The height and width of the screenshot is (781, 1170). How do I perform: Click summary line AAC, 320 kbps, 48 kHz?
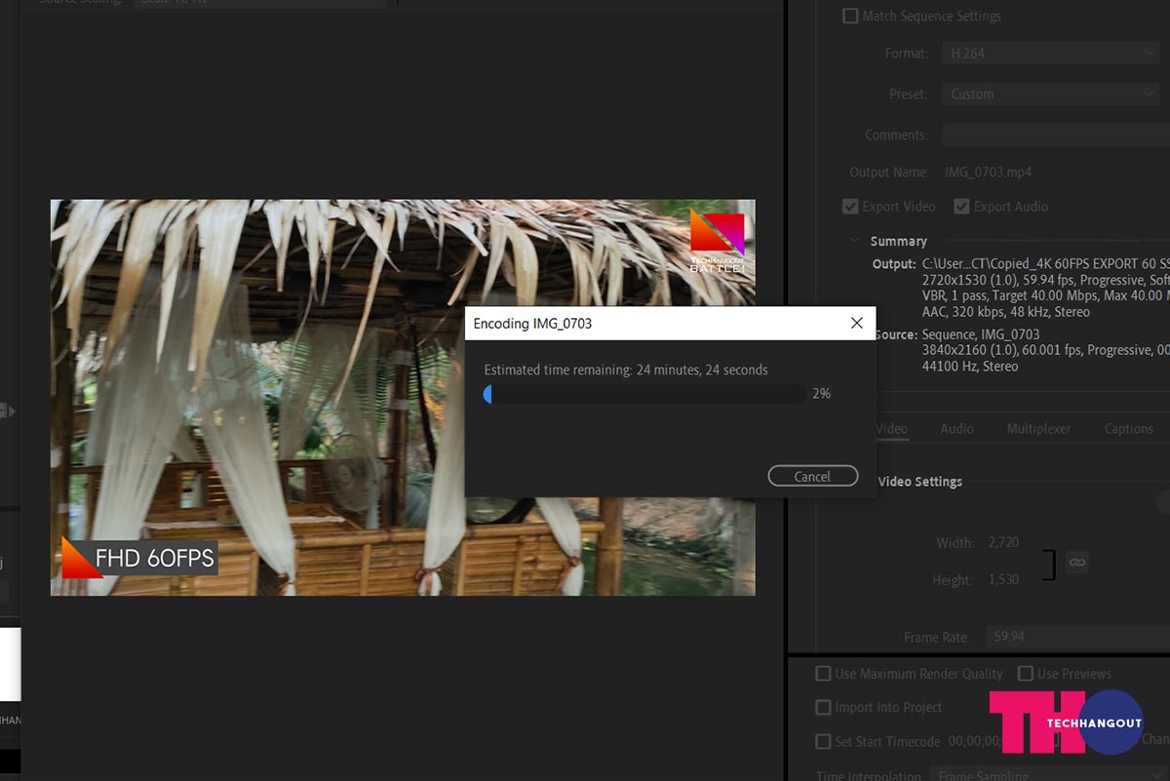[1005, 313]
